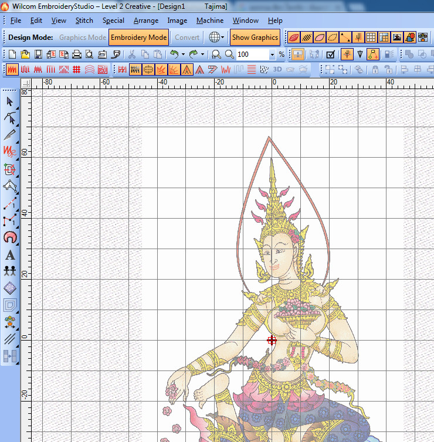Open the Redo history dropdown arrow

coord(202,54)
